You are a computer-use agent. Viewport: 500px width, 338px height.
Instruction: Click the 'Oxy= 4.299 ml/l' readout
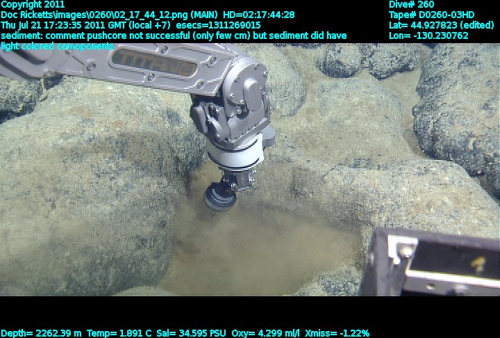click(x=265, y=334)
